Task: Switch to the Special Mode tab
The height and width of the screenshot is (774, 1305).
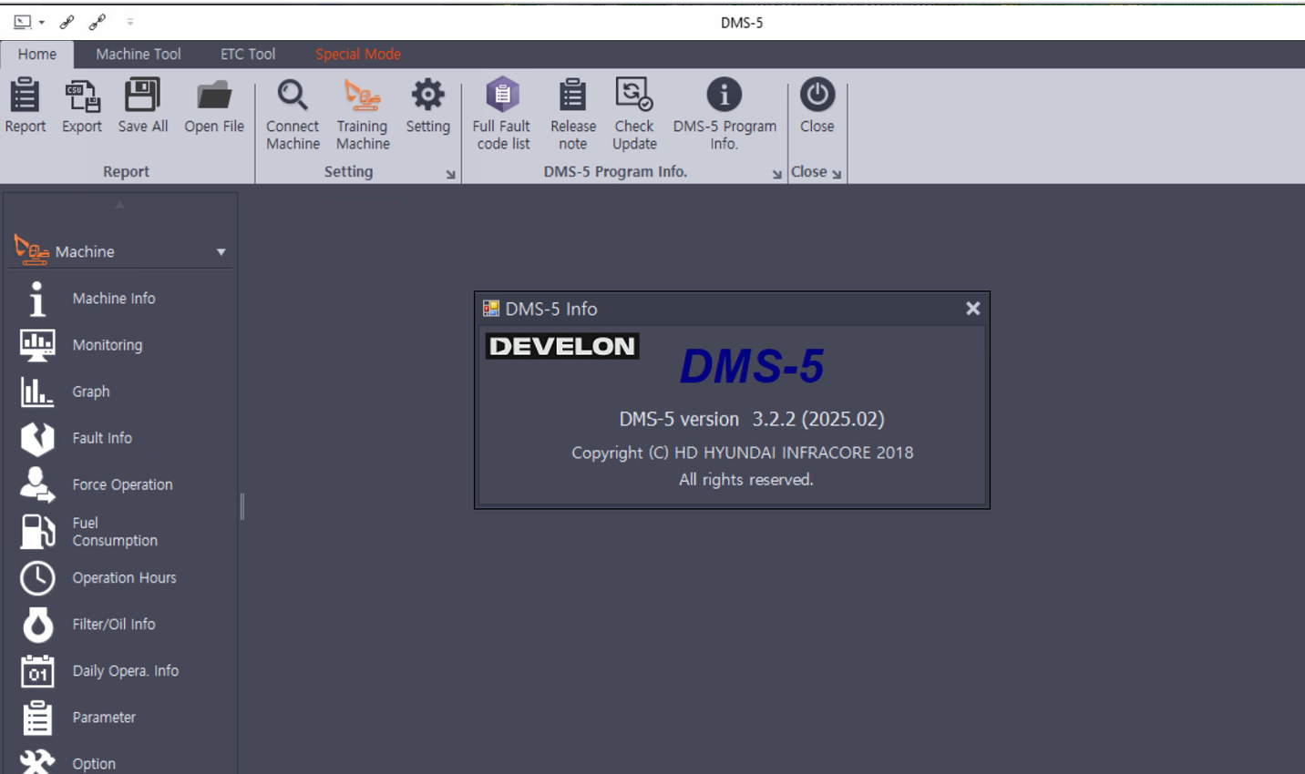Action: [358, 55]
